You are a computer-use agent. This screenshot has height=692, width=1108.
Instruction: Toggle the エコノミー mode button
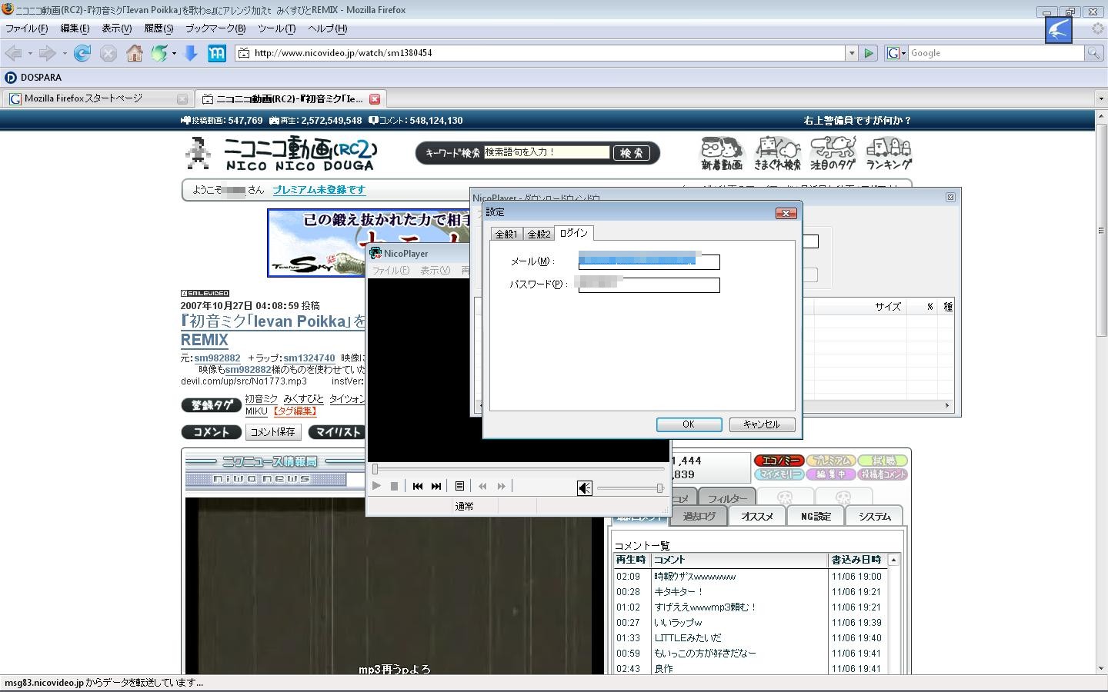779,461
